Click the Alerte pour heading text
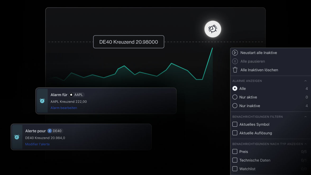The height and width of the screenshot is (175, 311). pos(35,131)
